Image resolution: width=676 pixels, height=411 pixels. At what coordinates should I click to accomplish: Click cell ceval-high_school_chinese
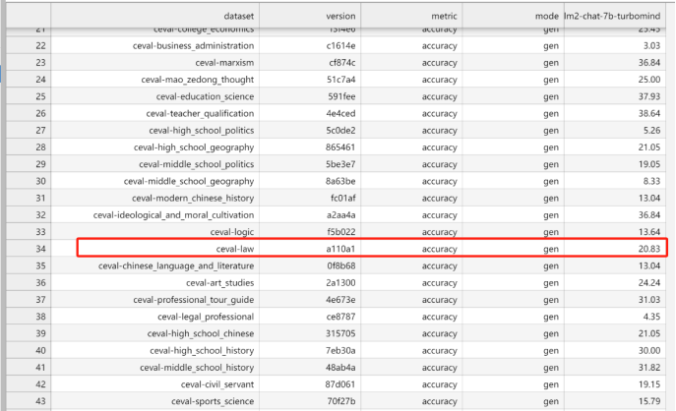pos(154,333)
